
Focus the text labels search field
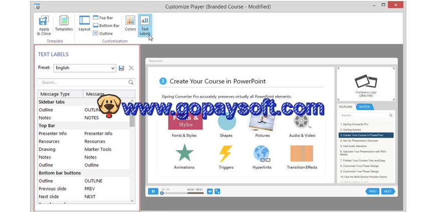click(86, 82)
